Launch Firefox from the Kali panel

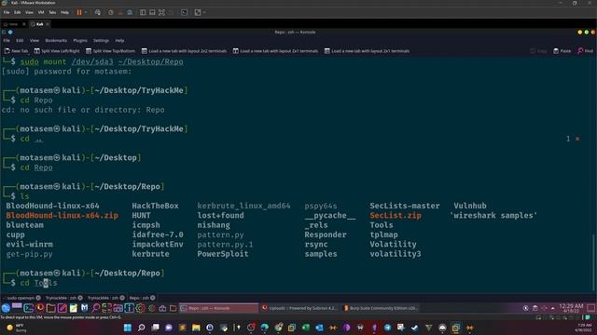coord(39,308)
